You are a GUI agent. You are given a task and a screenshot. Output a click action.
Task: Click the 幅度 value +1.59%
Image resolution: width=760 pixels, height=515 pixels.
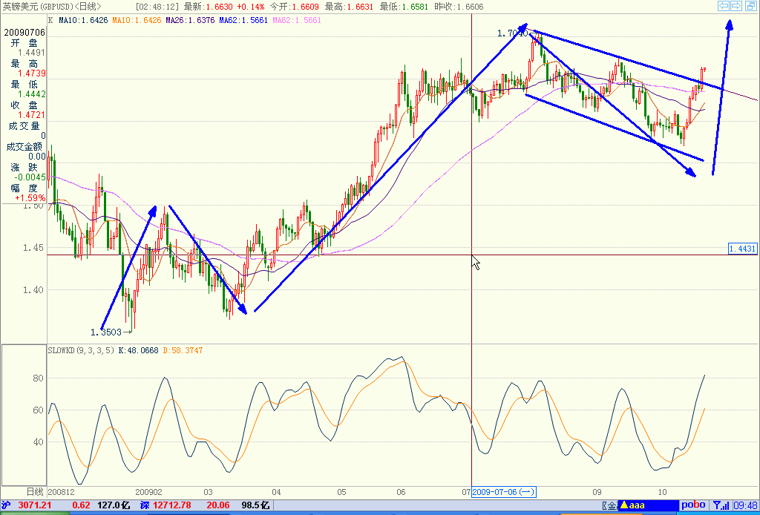(30, 197)
